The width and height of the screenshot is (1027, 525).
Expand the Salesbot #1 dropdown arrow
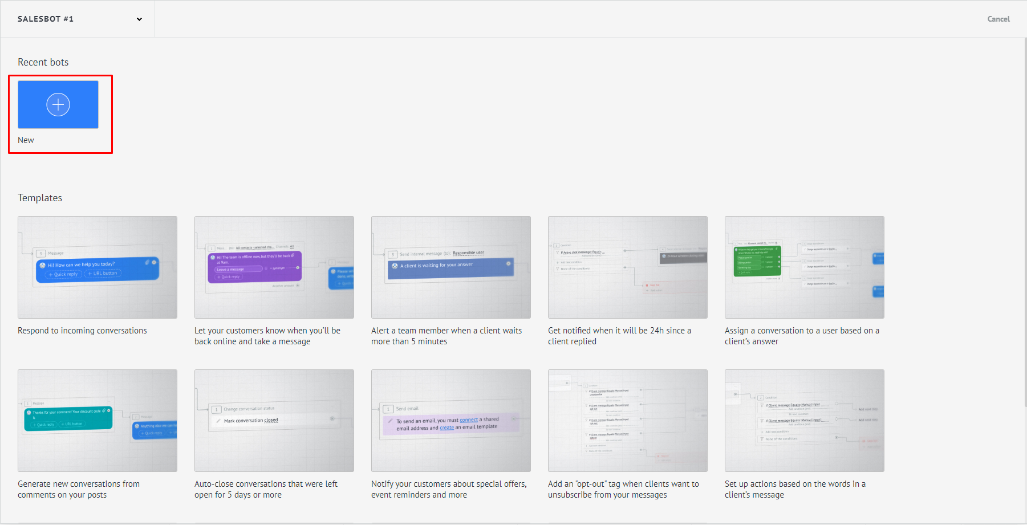tap(139, 19)
